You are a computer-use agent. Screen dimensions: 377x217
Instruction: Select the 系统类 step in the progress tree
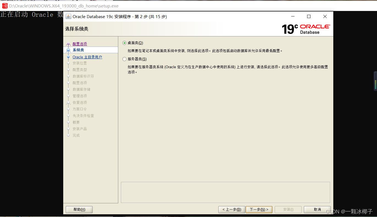[x=79, y=50]
